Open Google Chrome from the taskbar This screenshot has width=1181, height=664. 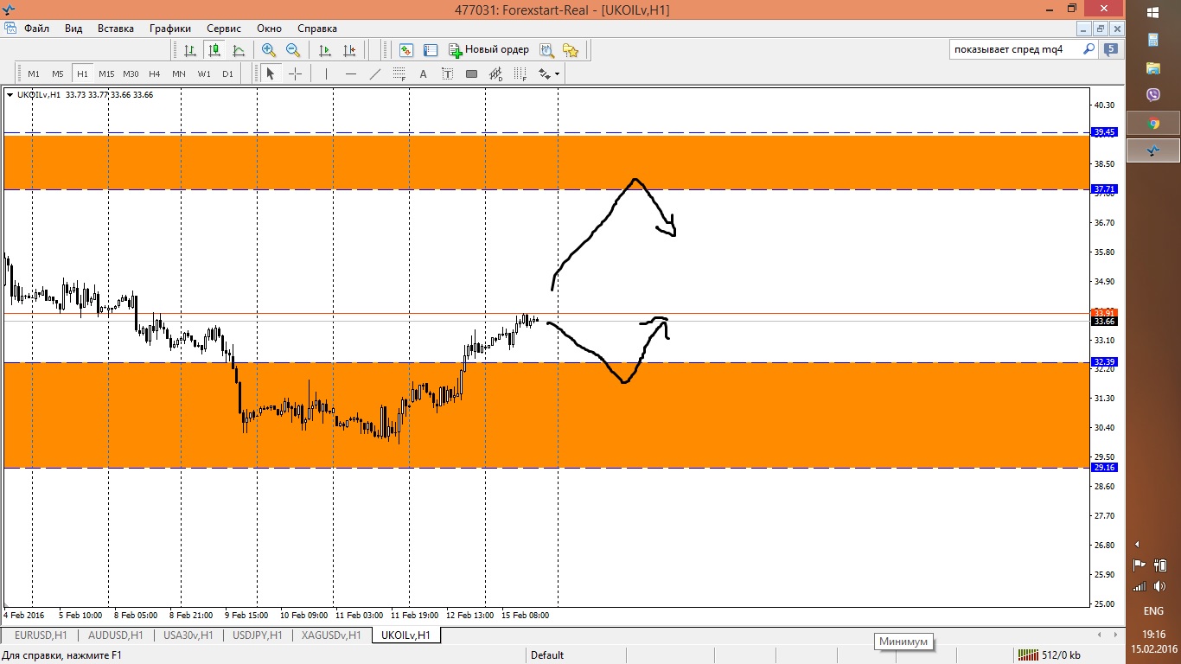pos(1153,124)
